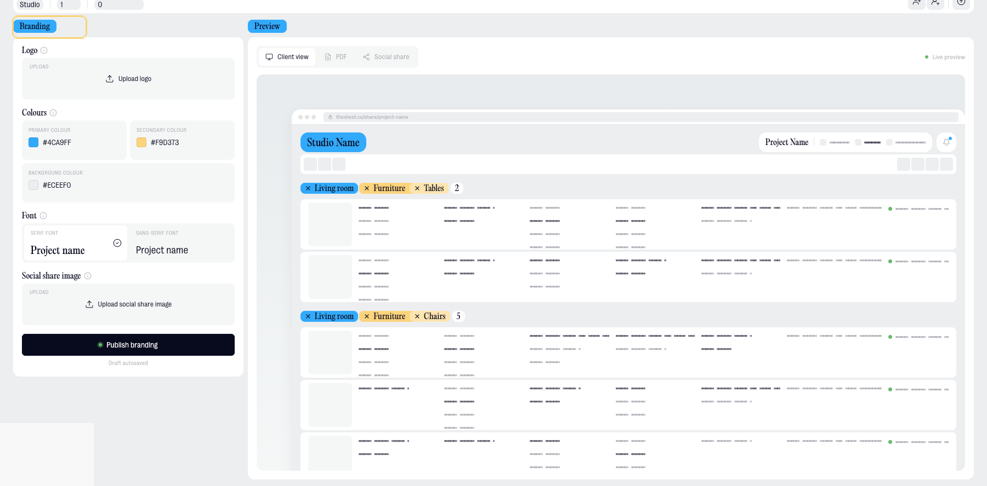Click the Chairs tag label

[435, 316]
